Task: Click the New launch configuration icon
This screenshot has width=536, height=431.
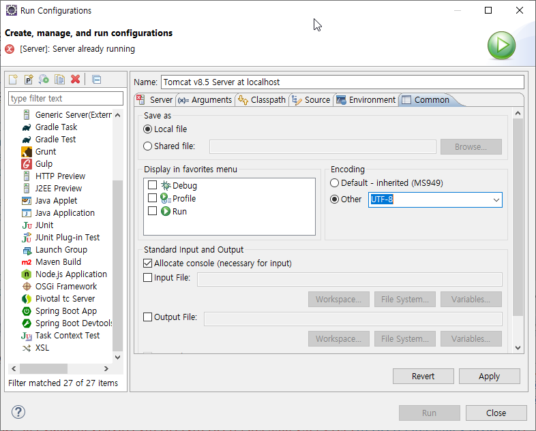Action: coord(13,80)
